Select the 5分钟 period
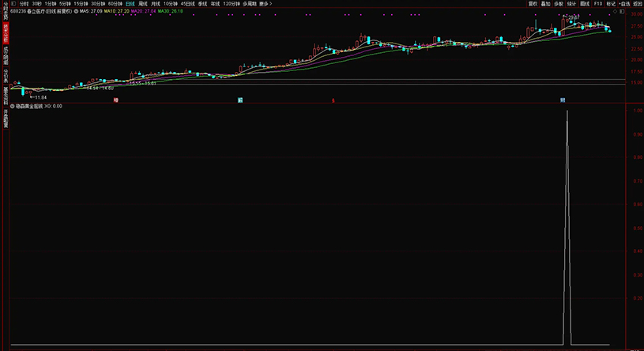 pos(65,4)
